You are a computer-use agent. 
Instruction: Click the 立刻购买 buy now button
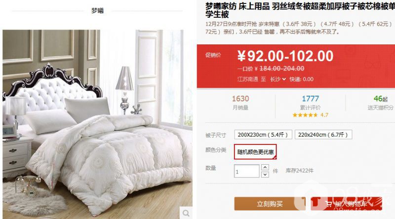(270, 204)
